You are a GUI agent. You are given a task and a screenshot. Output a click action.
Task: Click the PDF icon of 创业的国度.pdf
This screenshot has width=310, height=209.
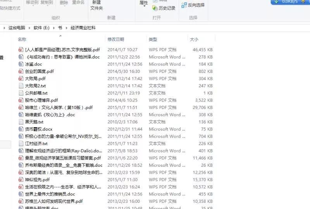point(21,71)
